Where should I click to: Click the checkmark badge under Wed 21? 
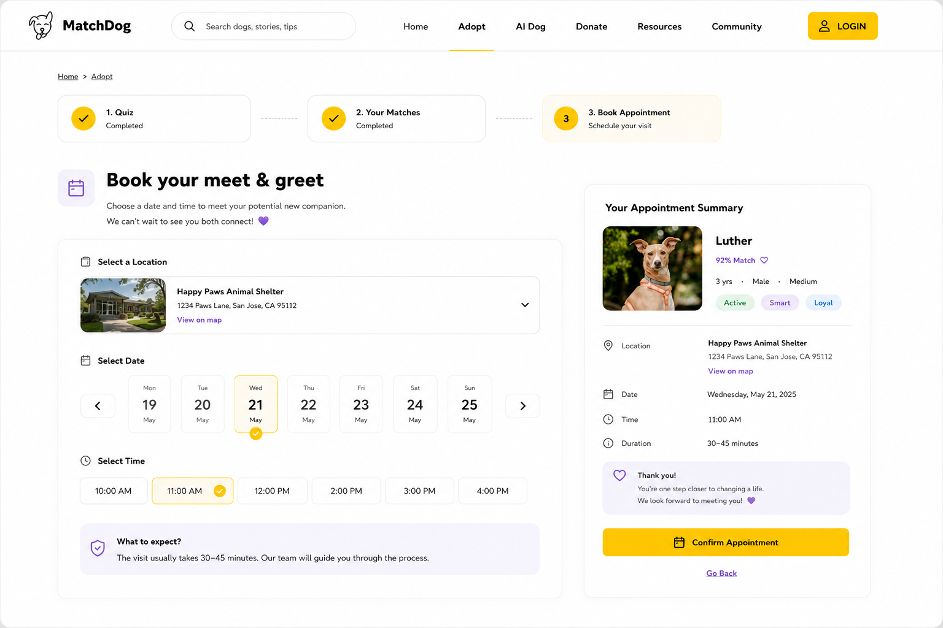click(x=256, y=434)
